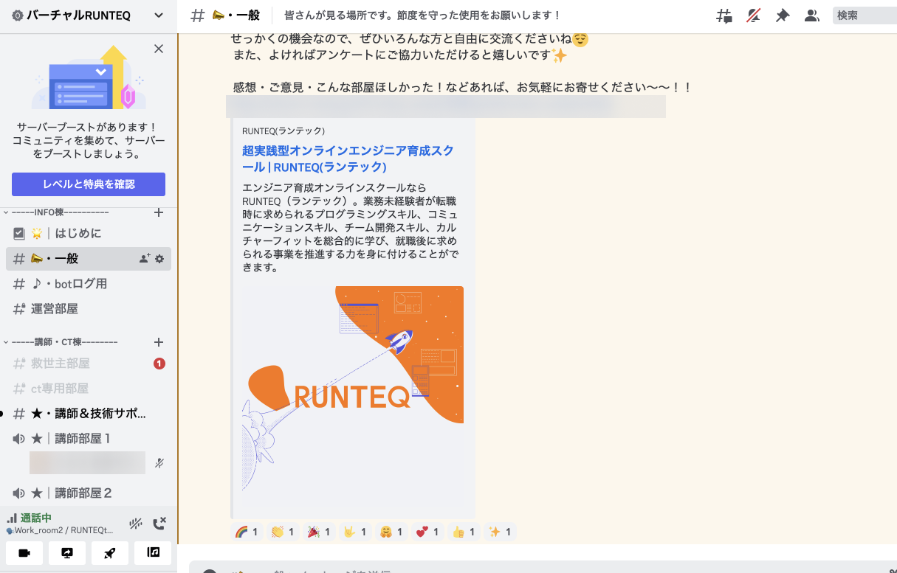This screenshot has width=897, height=573.
Task: Toggle noise suppression in the voice panel
Action: [x=136, y=524]
